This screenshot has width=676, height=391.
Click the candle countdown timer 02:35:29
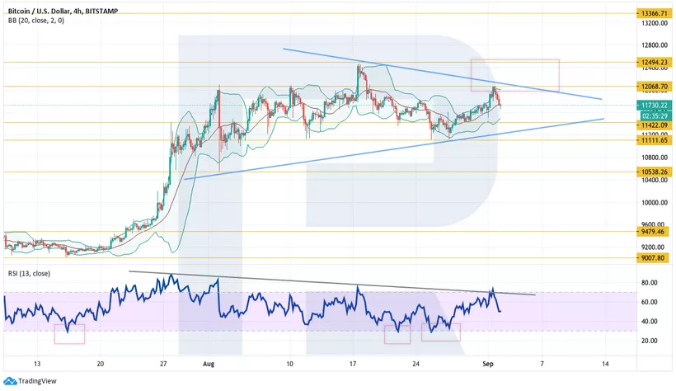tap(653, 115)
